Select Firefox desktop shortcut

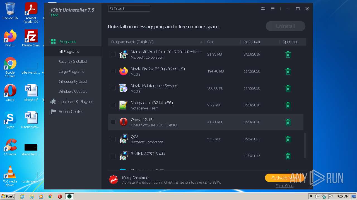[x=10, y=38]
